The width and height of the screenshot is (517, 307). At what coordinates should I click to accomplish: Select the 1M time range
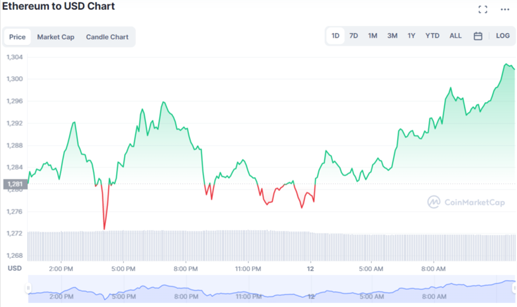373,36
